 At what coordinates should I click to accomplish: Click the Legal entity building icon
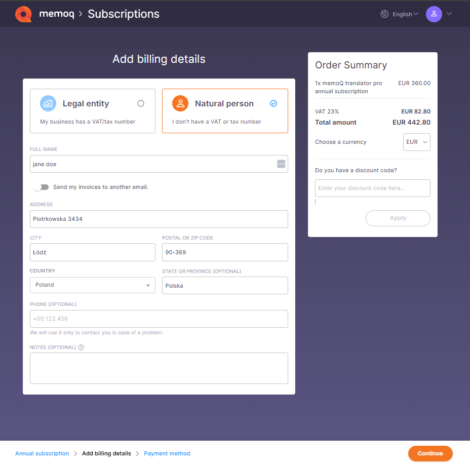pyautogui.click(x=48, y=103)
